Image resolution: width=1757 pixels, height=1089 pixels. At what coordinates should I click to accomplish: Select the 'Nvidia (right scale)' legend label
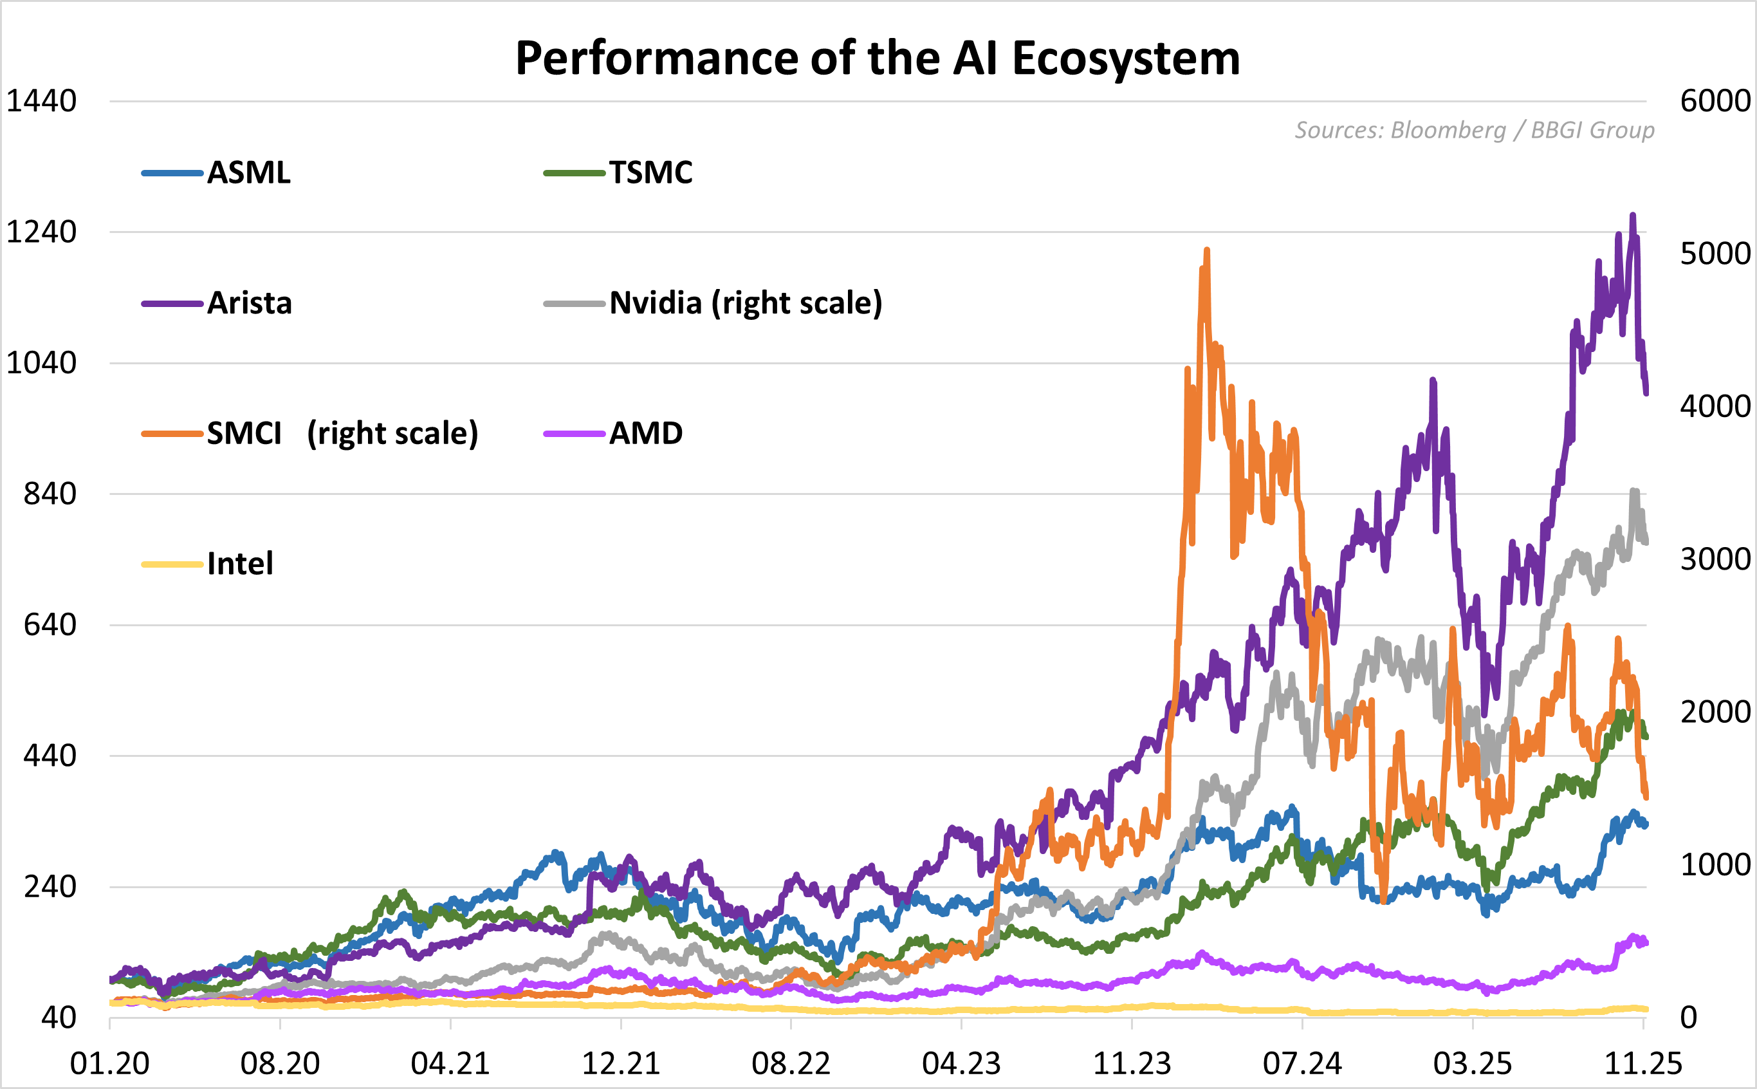click(x=746, y=303)
